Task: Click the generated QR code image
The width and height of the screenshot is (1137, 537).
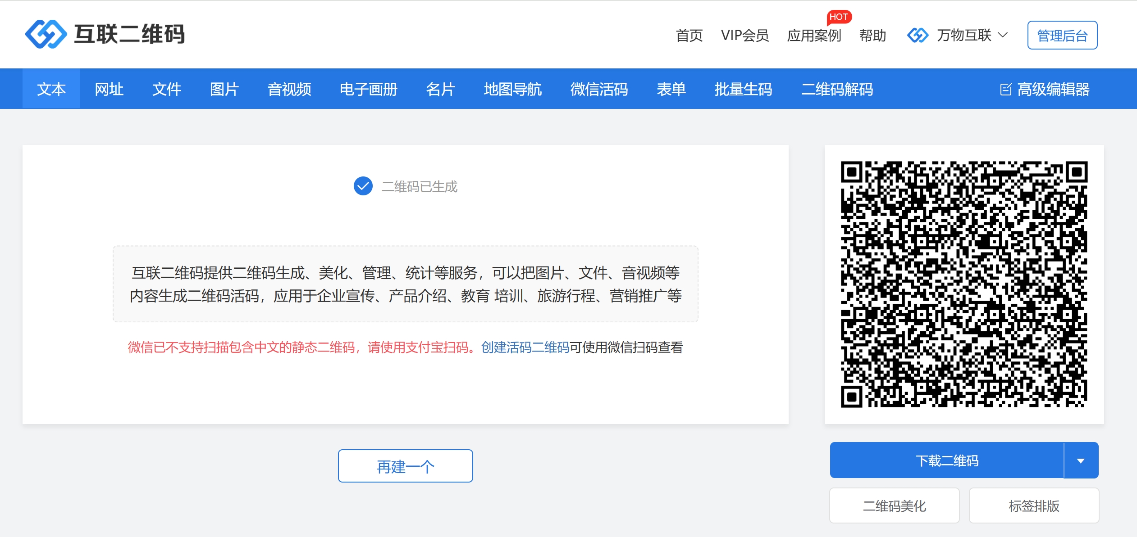Action: (x=964, y=284)
